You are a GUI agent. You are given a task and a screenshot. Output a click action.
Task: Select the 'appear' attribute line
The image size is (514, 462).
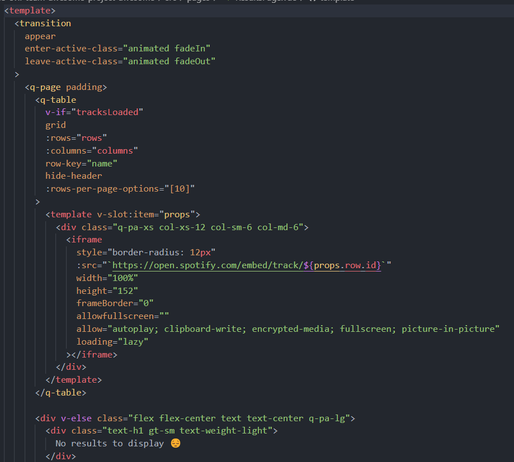coord(40,36)
